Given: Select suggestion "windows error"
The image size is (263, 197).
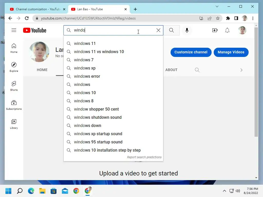Looking at the screenshot, I should pyautogui.click(x=113, y=76).
